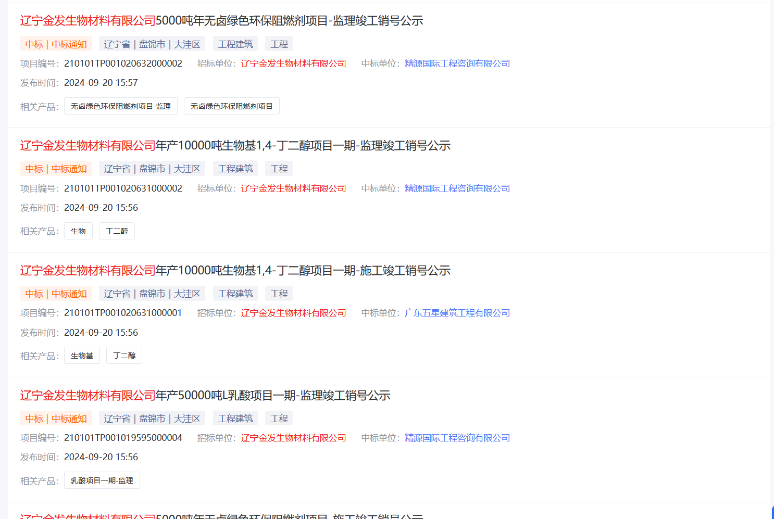Open 招标单位 link for project 210101TP001020631000002
The height and width of the screenshot is (519, 774).
[x=294, y=188]
